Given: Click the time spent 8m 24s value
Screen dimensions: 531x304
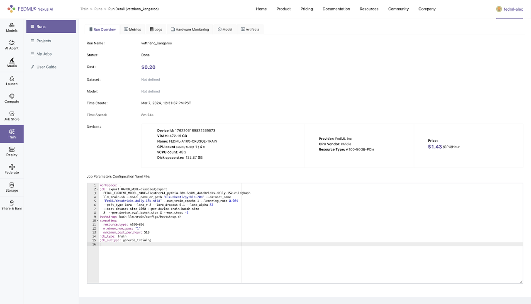Looking at the screenshot, I should 147,115.
